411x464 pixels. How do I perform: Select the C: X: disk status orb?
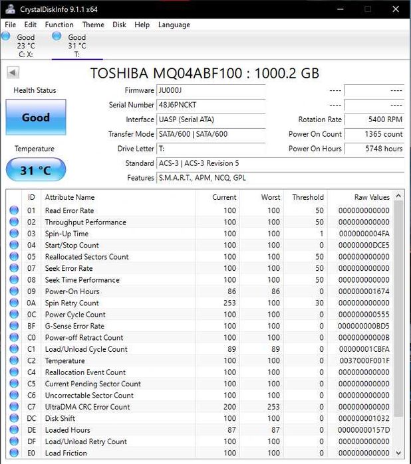5,36
